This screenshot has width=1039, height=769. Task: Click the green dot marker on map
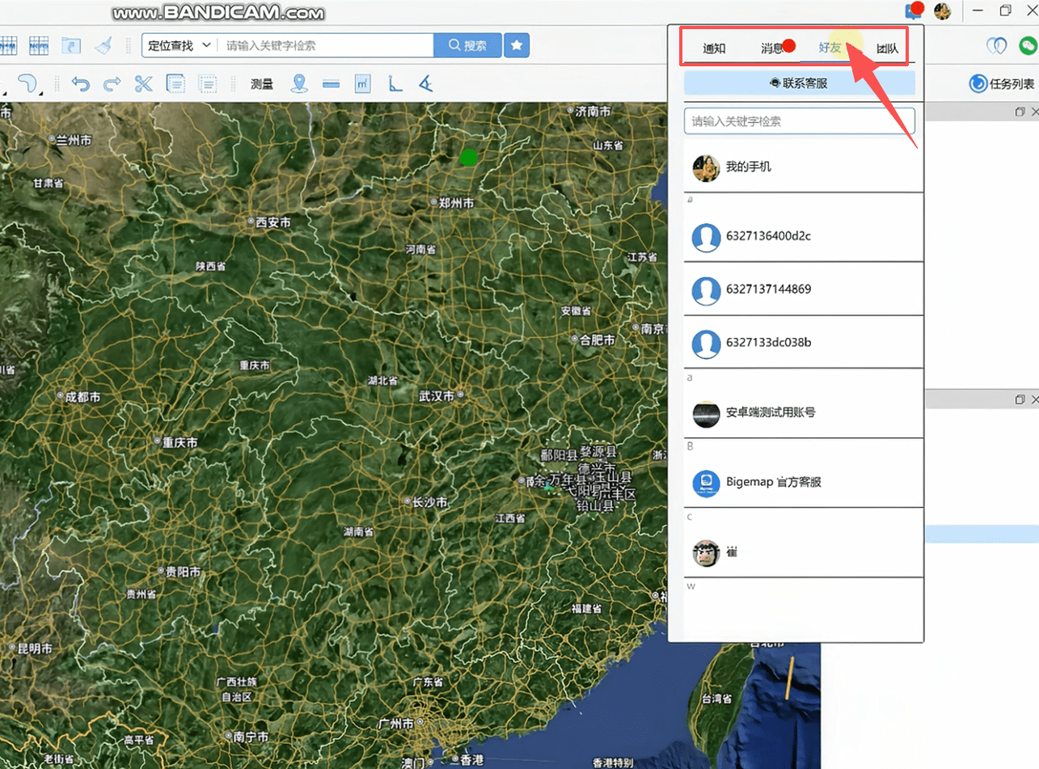[467, 157]
